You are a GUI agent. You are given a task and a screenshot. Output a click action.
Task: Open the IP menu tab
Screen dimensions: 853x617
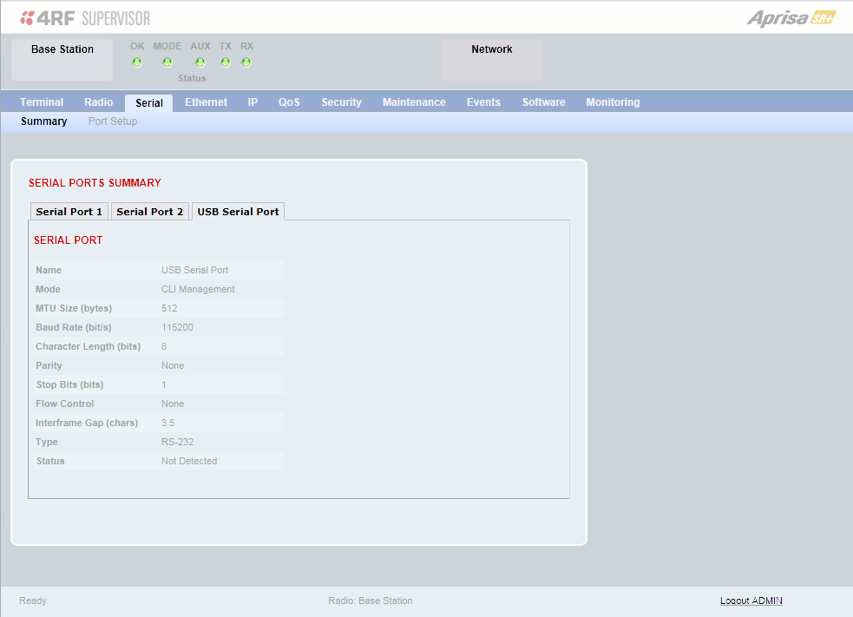[253, 102]
